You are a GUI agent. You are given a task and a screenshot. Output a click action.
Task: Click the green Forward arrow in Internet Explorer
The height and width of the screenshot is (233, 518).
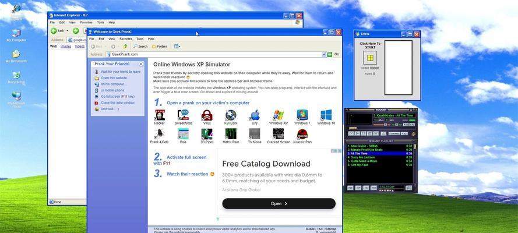[76, 31]
